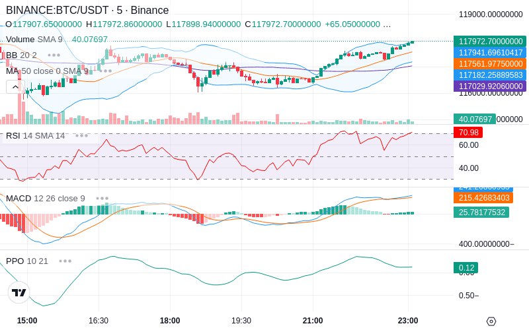Screen dimensions: 529x330
Task: Select the PPO 10 21 legend label
Action: [x=27, y=261]
